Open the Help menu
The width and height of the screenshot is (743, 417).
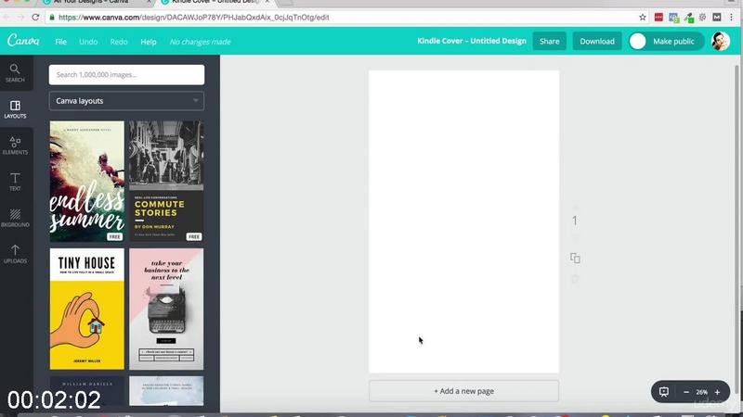[149, 42]
